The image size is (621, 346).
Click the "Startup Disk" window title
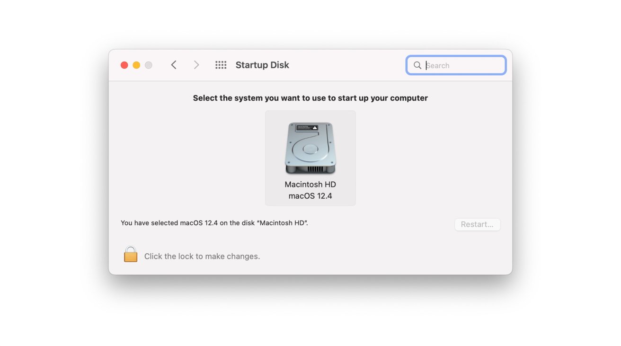[x=262, y=65]
